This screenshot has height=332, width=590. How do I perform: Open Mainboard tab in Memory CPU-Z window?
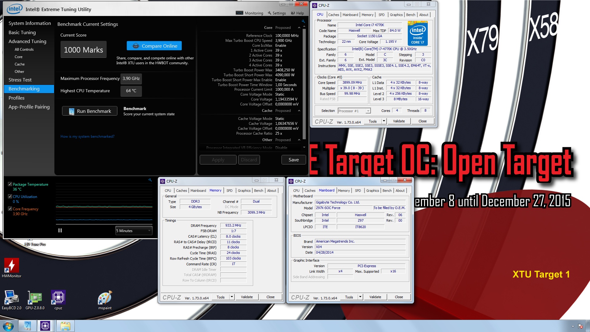[x=198, y=191]
